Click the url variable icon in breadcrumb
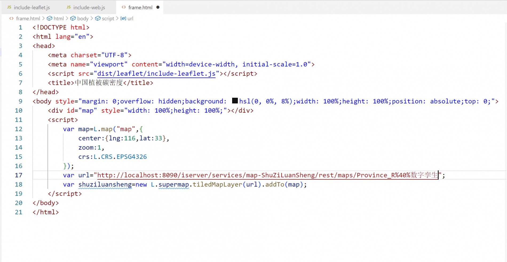 click(x=123, y=18)
